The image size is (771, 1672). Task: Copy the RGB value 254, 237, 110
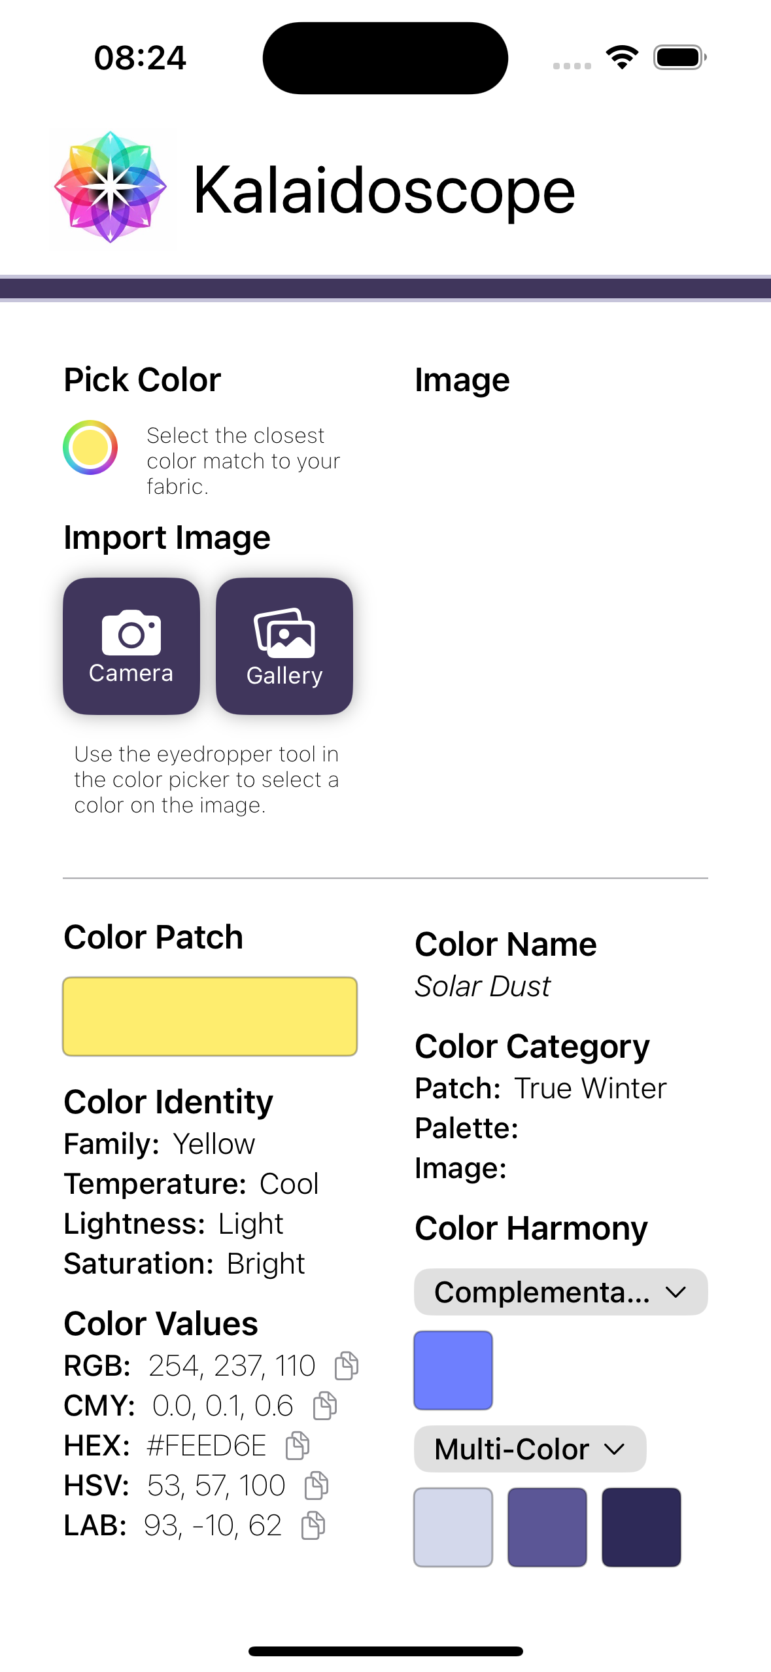(x=347, y=1366)
